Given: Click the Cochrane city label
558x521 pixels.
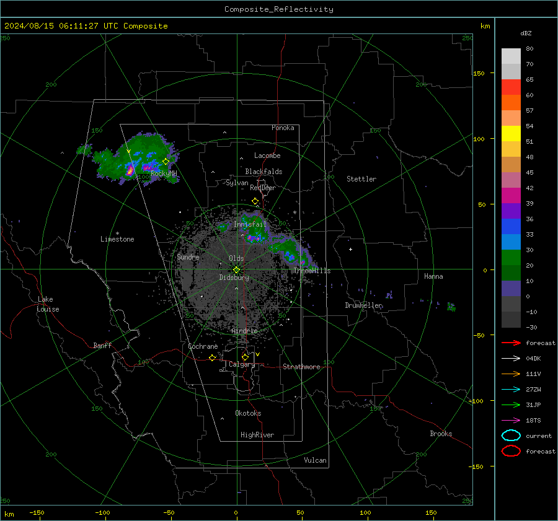Looking at the screenshot, I should [203, 346].
